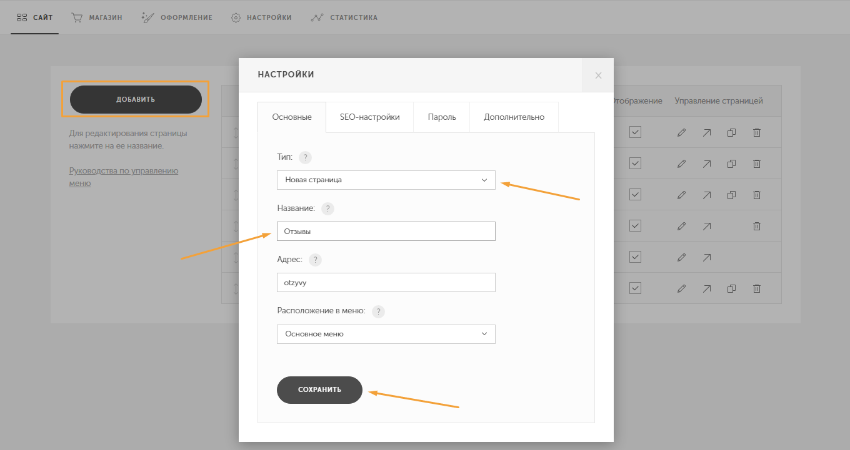The width and height of the screenshot is (850, 450).
Task: Click the Адрес field containing otzyvy
Action: 386,282
